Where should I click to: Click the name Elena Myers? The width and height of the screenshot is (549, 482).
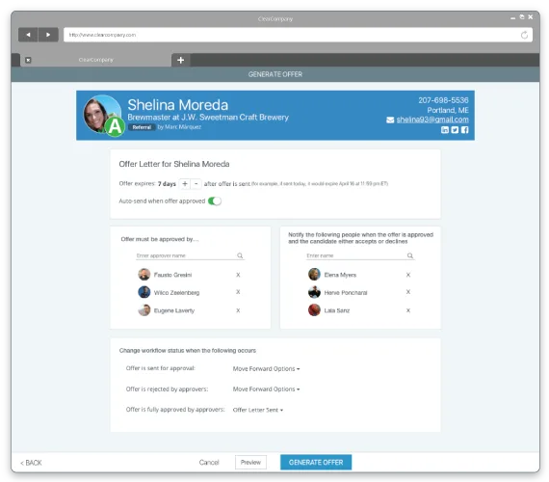(340, 275)
